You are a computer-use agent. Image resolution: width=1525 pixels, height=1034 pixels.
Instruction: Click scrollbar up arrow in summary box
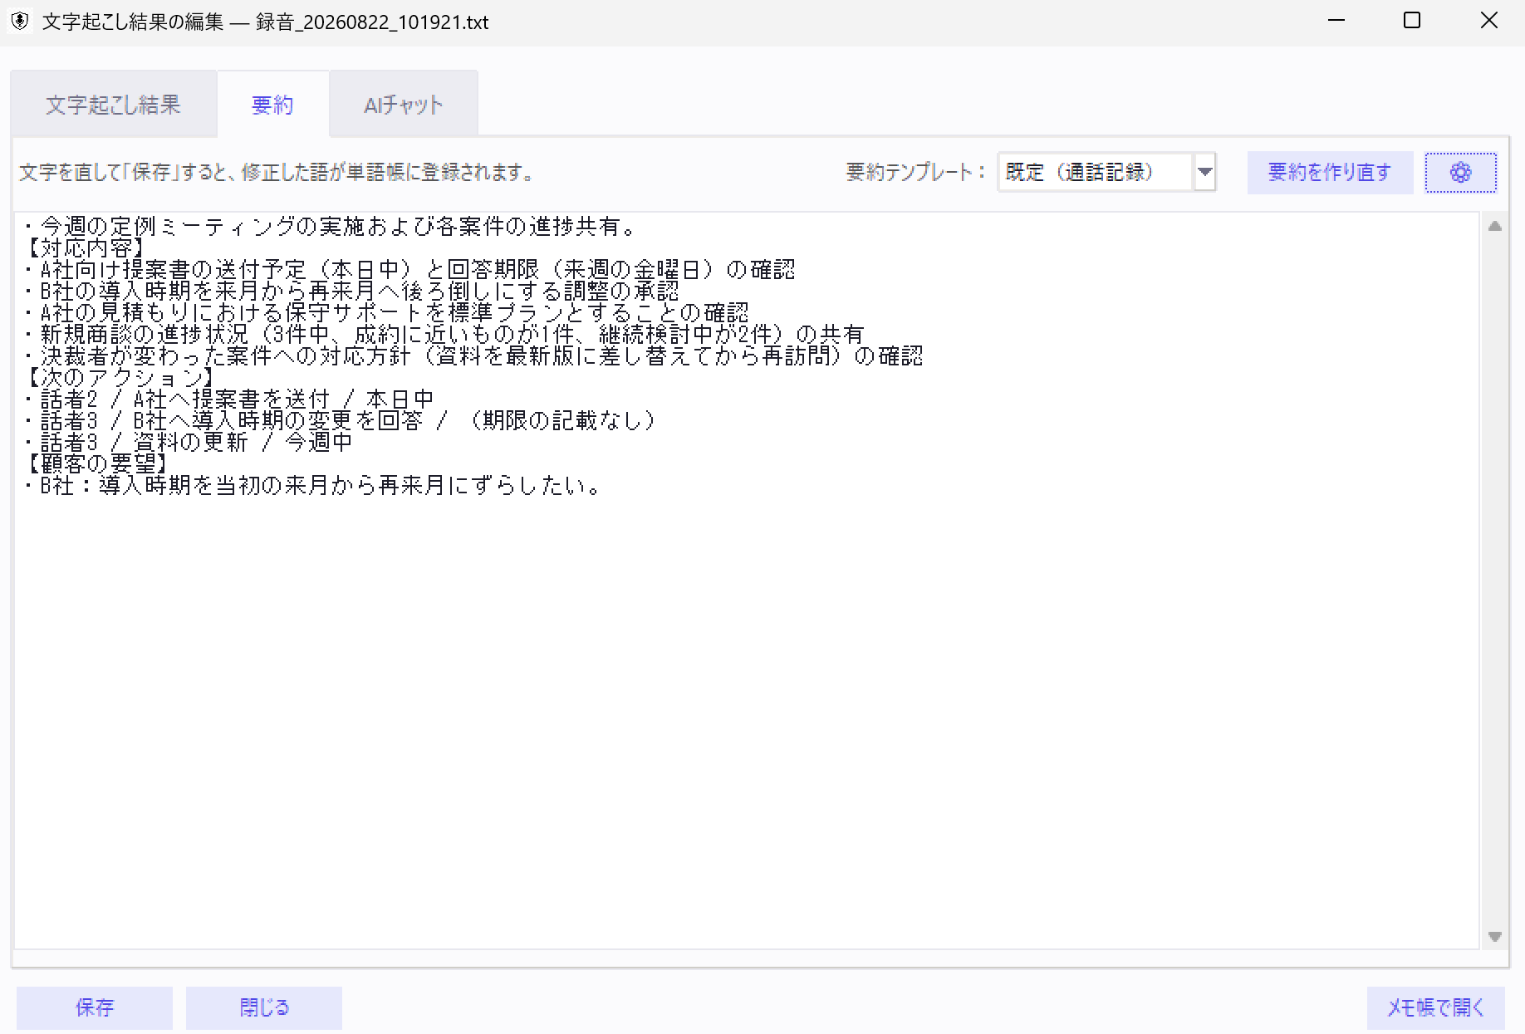(1494, 226)
